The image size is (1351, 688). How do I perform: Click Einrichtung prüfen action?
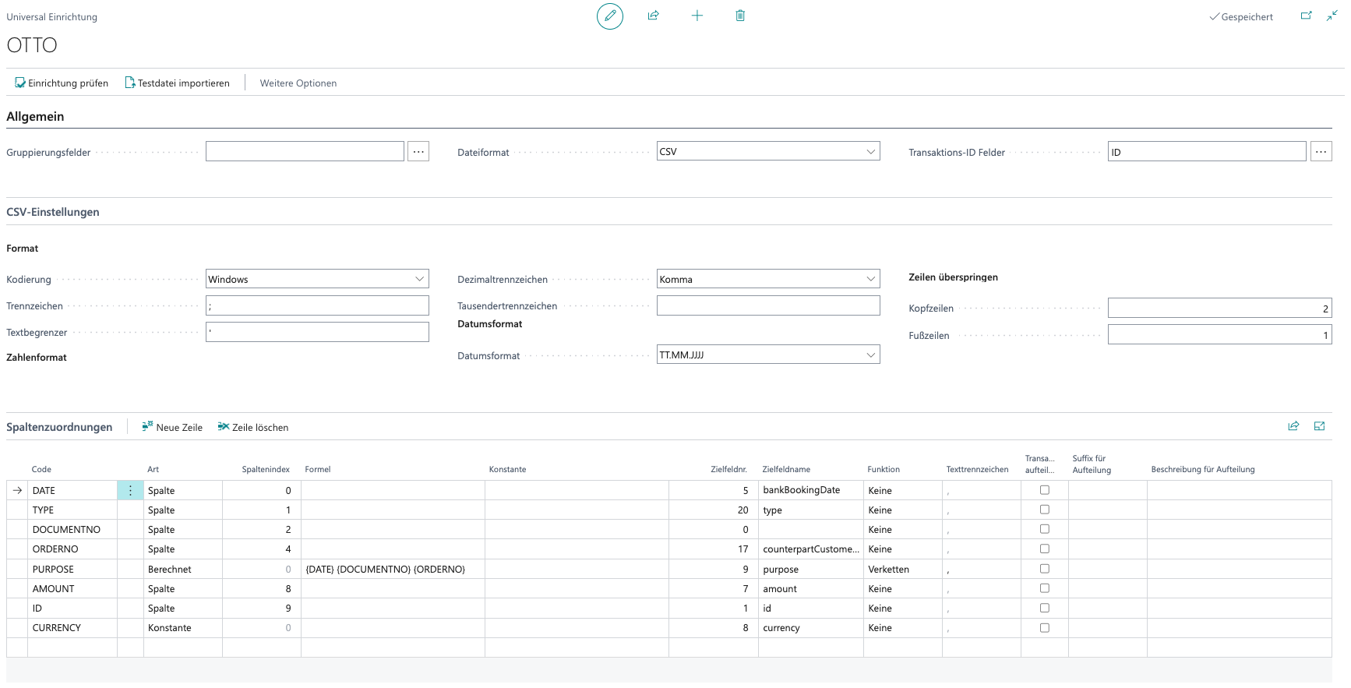[62, 83]
